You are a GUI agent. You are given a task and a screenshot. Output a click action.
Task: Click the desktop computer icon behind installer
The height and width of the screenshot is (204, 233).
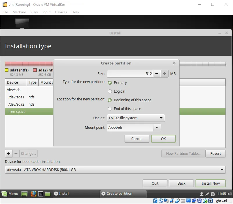[22, 23]
